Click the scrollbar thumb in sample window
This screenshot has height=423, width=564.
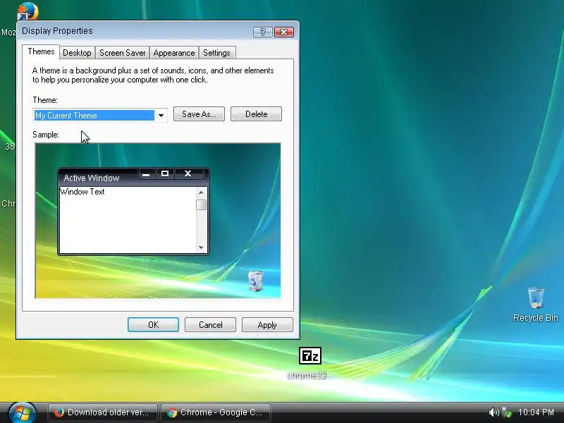[201, 204]
